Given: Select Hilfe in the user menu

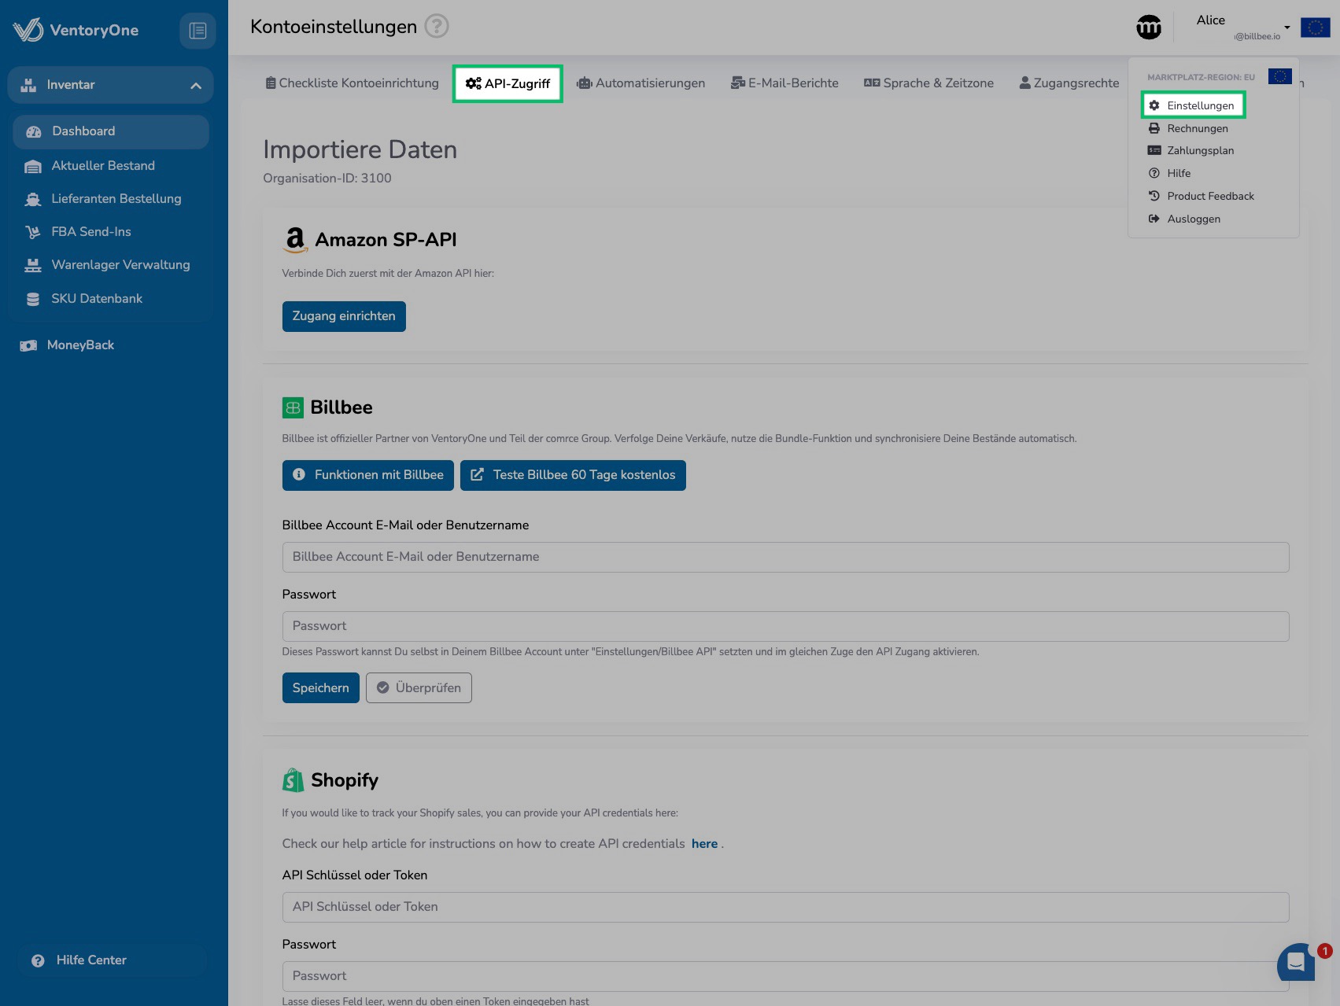Looking at the screenshot, I should tap(1169, 173).
